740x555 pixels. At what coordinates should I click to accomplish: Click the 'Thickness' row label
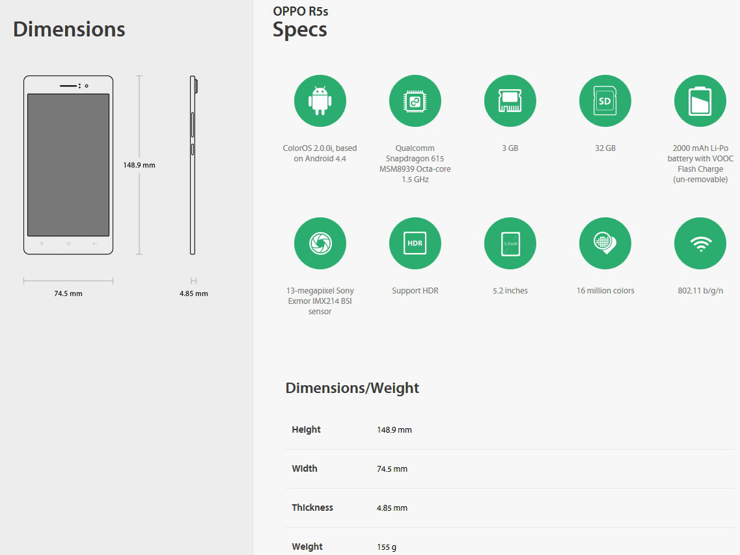coord(312,508)
